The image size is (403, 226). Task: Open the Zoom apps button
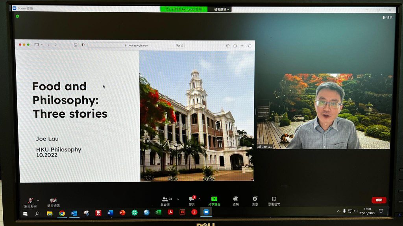tap(274, 201)
